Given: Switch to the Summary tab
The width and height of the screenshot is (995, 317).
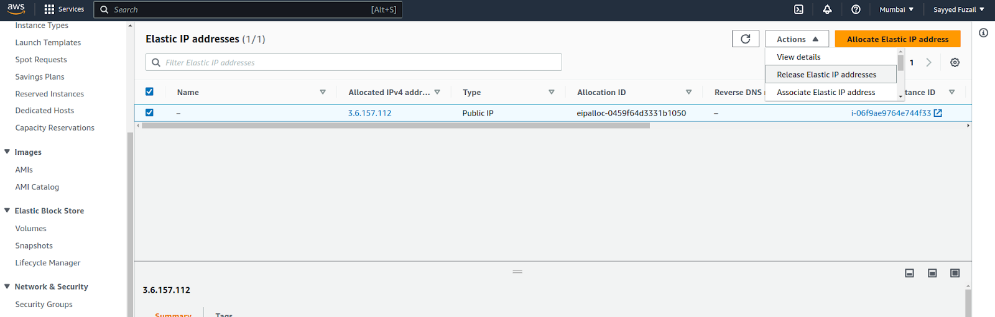Looking at the screenshot, I should pyautogui.click(x=173, y=315).
